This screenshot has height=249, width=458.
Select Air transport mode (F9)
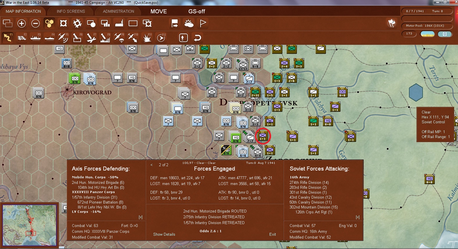[x=119, y=38]
